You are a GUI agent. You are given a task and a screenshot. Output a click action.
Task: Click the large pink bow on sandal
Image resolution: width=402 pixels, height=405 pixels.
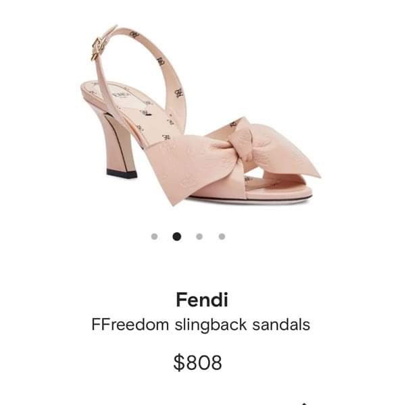pyautogui.click(x=232, y=159)
